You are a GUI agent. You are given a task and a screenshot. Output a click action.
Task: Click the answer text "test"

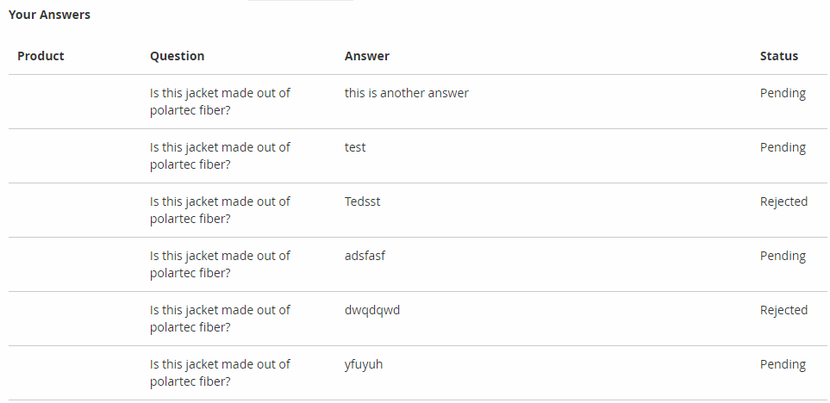coord(355,147)
